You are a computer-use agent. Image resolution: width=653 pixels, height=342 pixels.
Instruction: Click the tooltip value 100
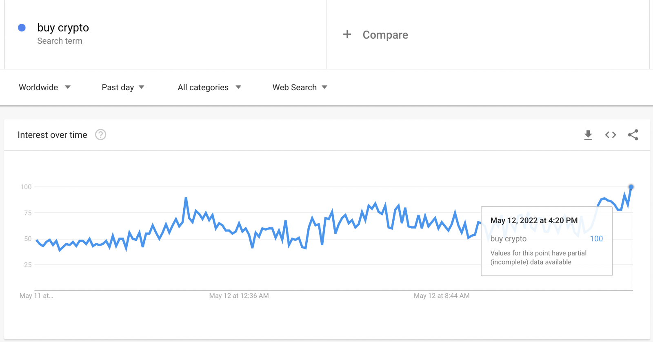click(x=596, y=239)
